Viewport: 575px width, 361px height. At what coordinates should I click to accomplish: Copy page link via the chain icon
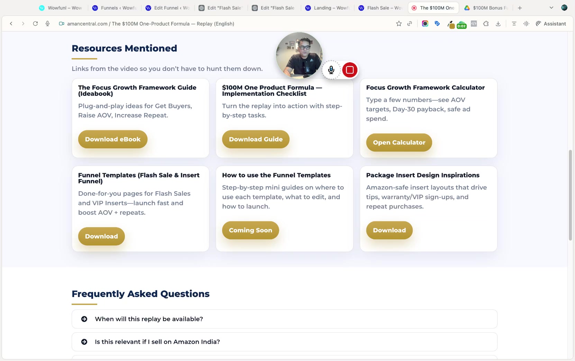coord(410,24)
